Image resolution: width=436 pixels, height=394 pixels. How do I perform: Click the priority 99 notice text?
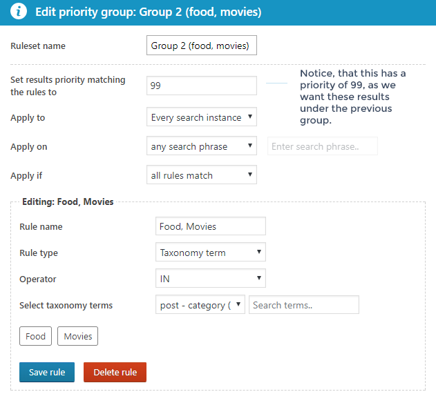[x=352, y=97]
